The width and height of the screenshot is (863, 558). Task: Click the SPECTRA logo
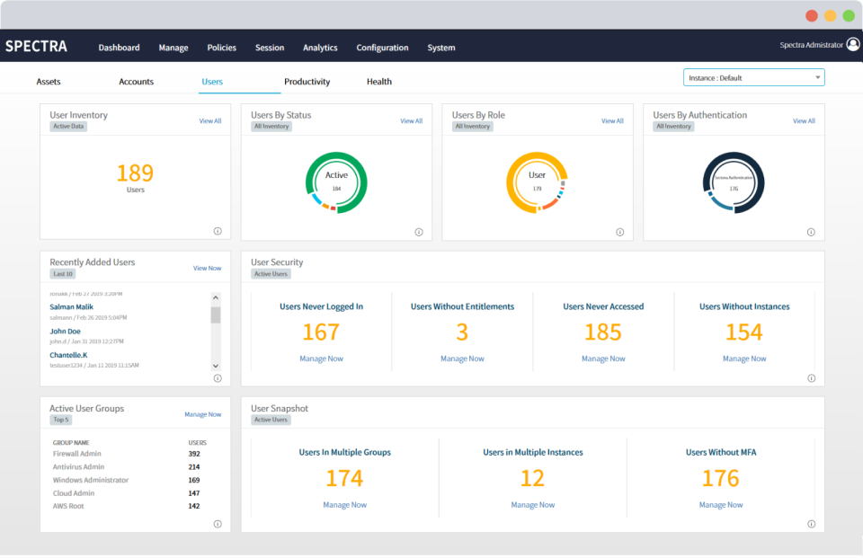pos(38,45)
